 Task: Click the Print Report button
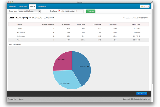[142, 94]
